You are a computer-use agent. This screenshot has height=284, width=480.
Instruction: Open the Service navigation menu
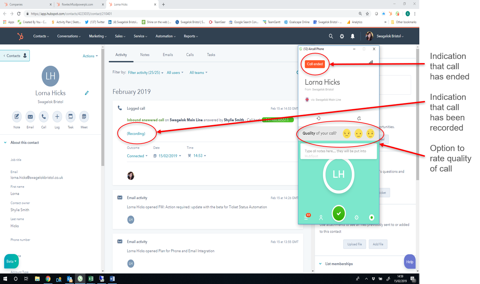[140, 36]
